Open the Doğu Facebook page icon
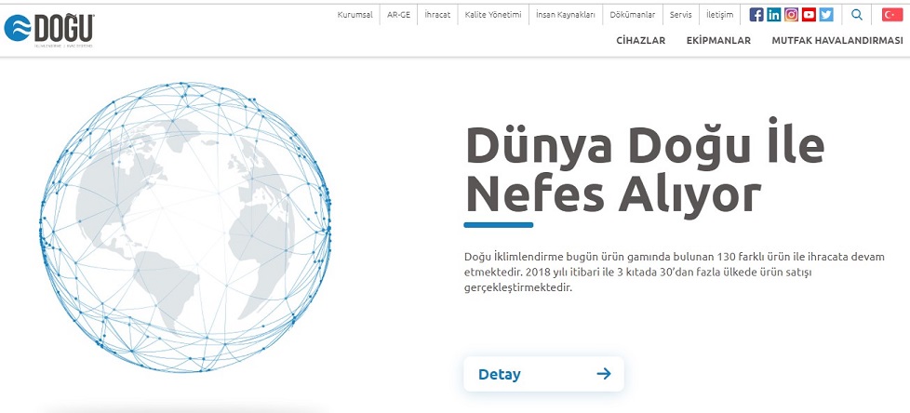The height and width of the screenshot is (413, 910). [x=756, y=15]
